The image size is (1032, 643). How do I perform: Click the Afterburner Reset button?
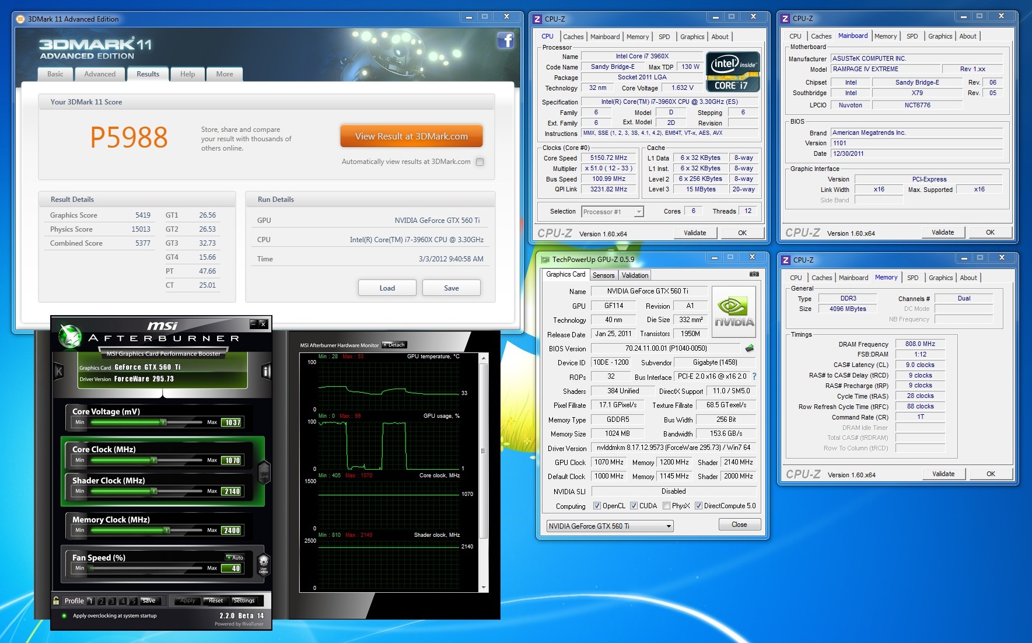pyautogui.click(x=215, y=600)
